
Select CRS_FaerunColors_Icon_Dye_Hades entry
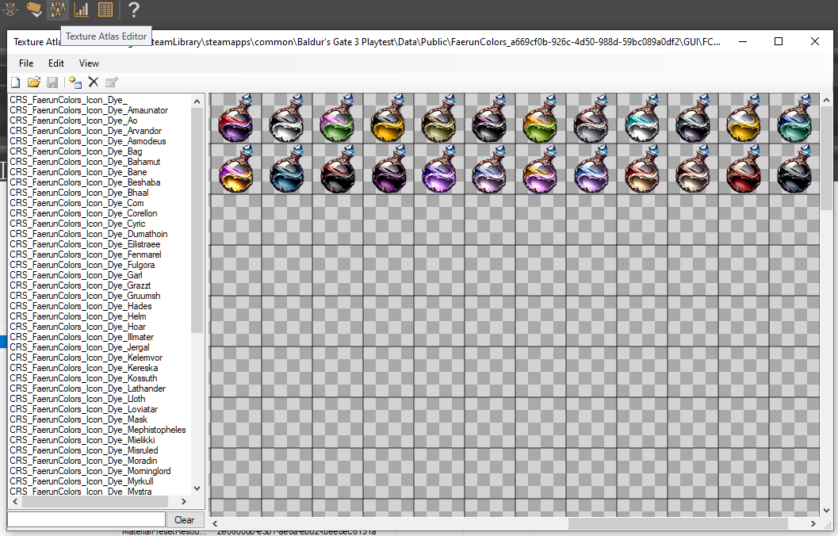coord(81,306)
